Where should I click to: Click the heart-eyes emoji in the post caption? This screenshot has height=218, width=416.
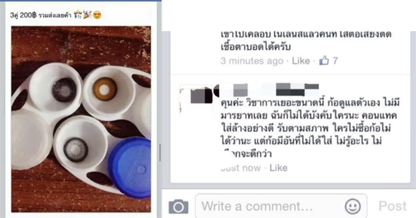[x=97, y=15]
